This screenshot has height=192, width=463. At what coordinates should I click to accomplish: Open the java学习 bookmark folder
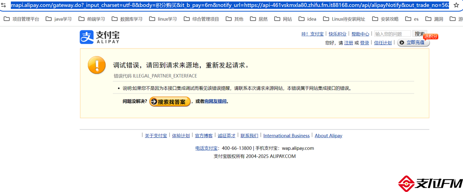point(59,19)
